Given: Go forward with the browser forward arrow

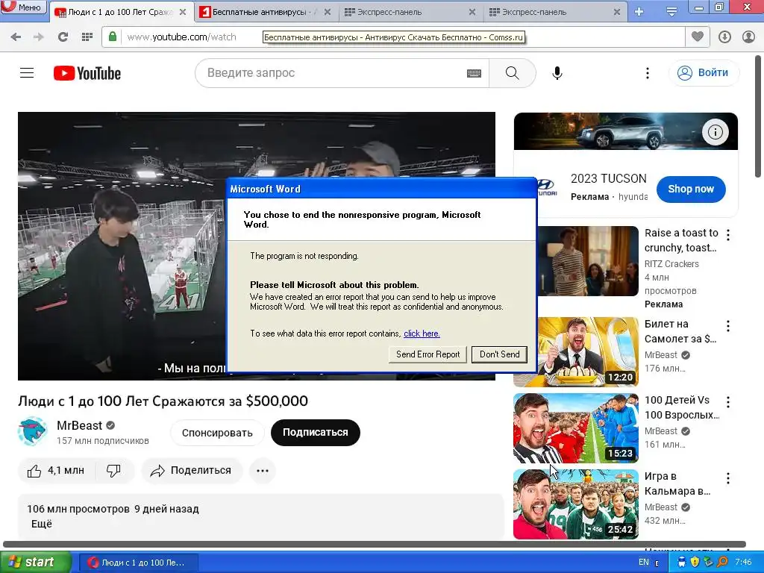Looking at the screenshot, I should pyautogui.click(x=39, y=37).
